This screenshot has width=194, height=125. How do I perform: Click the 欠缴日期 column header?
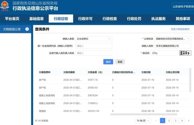click(146, 72)
